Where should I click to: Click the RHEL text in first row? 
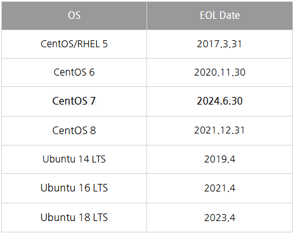89,44
